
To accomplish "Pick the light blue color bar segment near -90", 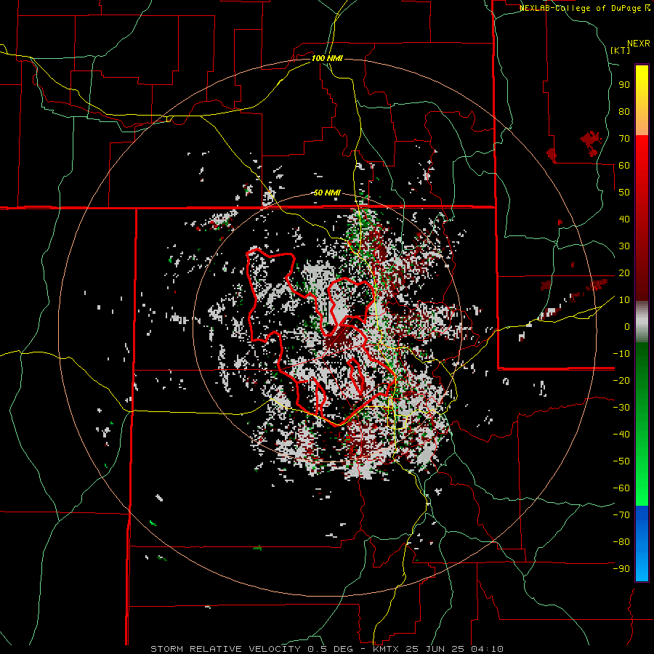I will [x=642, y=568].
